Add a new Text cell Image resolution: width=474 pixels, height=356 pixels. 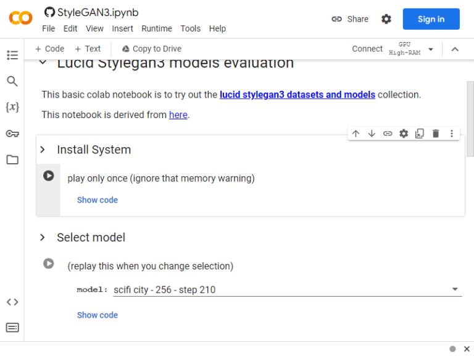[88, 49]
